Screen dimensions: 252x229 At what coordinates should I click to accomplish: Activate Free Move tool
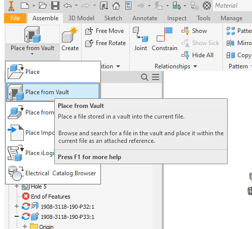pos(104,31)
